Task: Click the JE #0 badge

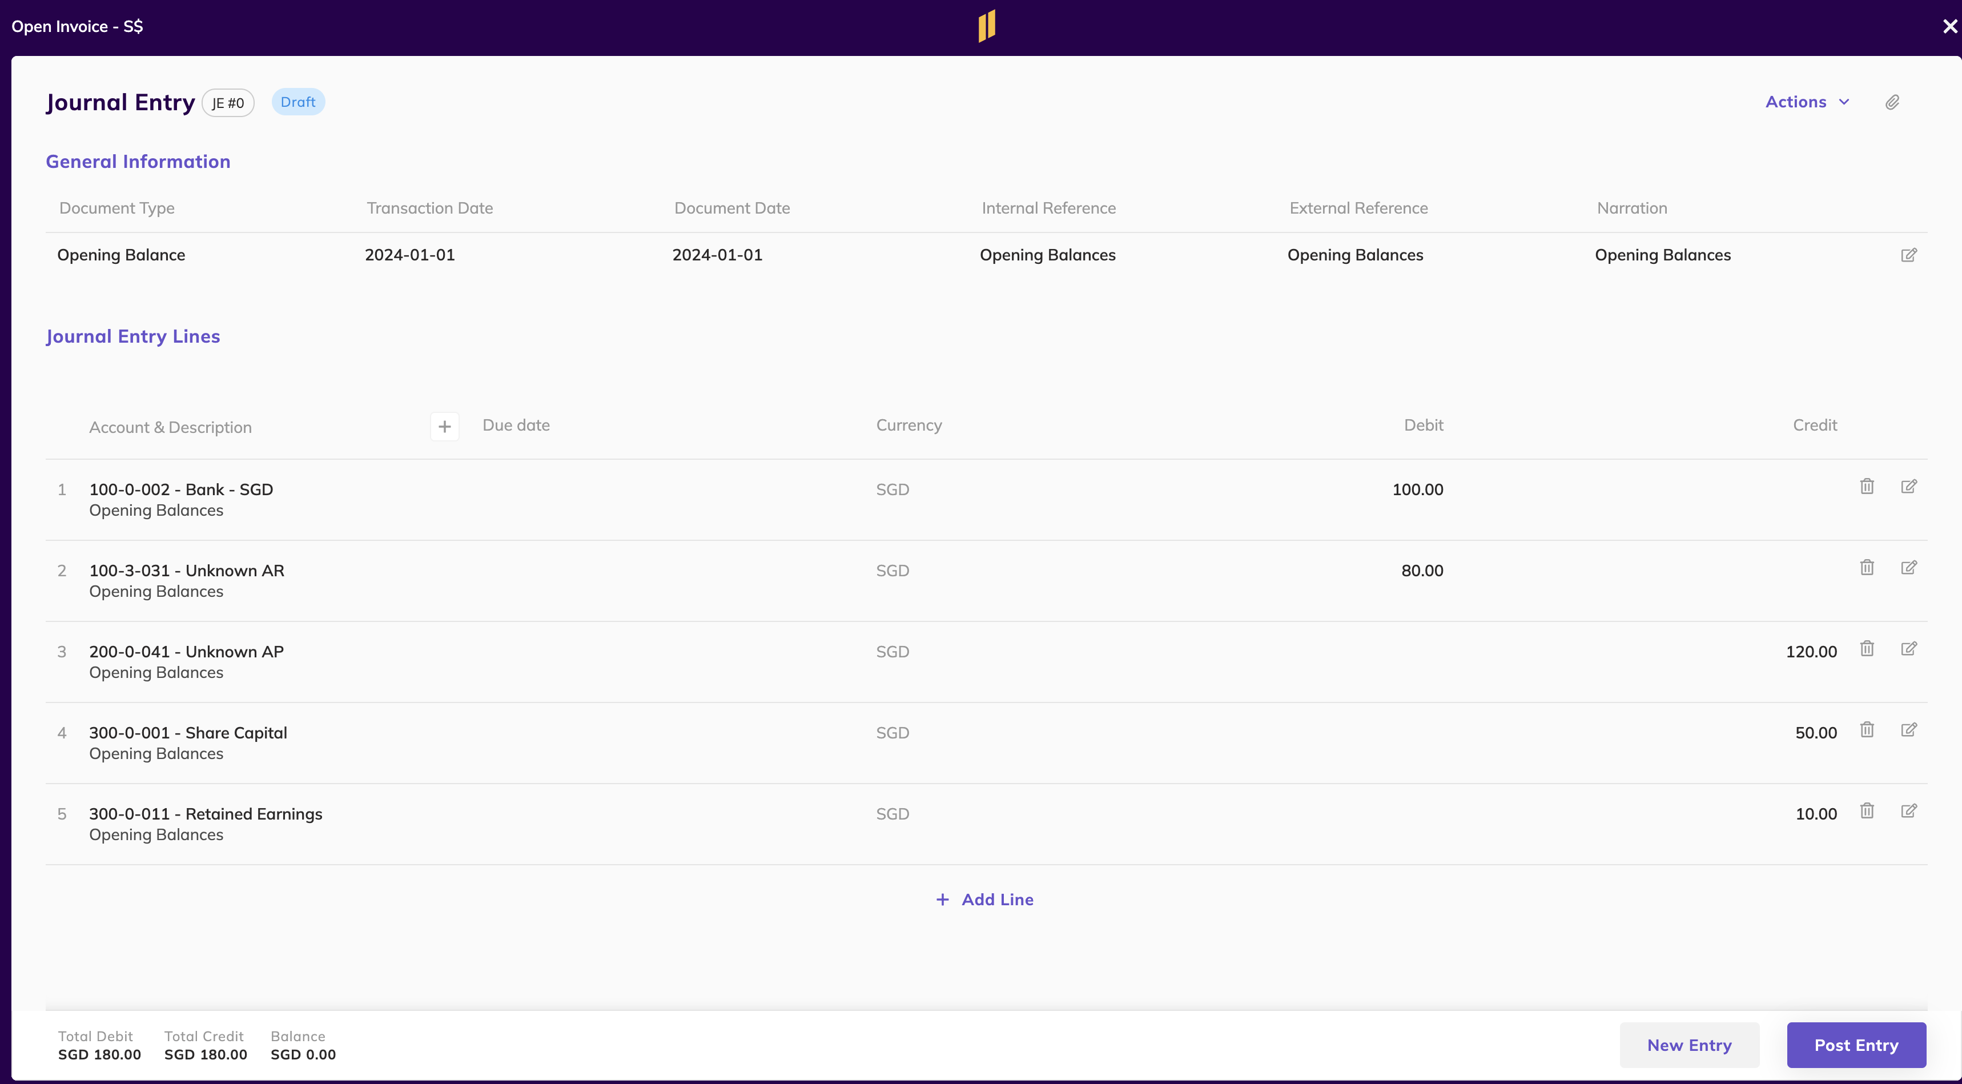Action: (228, 103)
